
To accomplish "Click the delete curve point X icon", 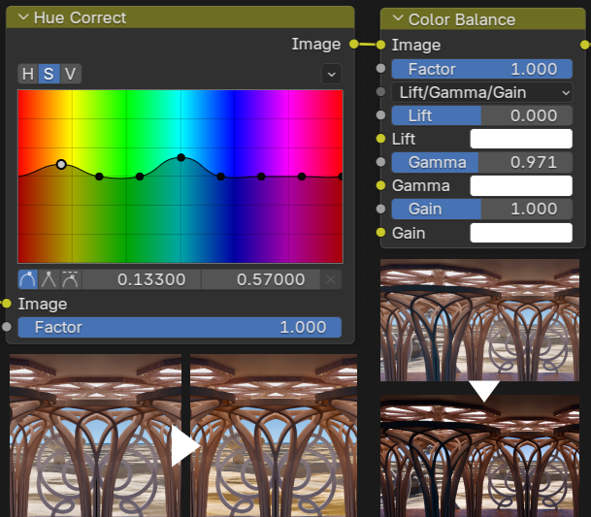I will [332, 279].
